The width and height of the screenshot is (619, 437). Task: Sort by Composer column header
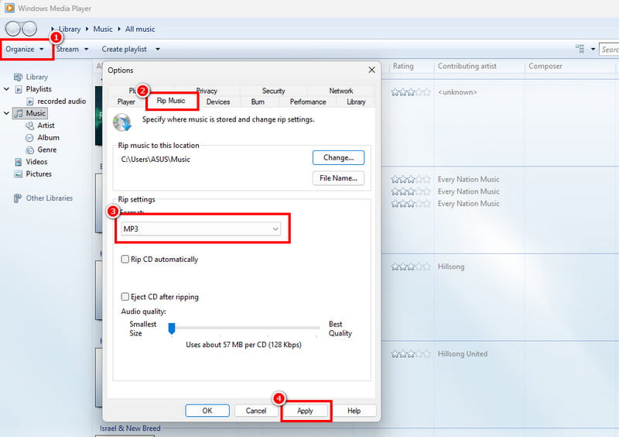point(545,66)
